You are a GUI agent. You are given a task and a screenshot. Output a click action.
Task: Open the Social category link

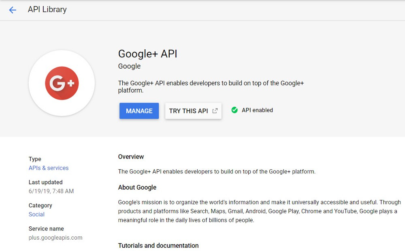click(x=36, y=214)
